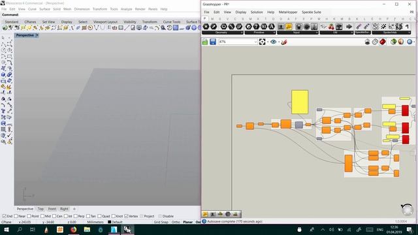
Task: Click the orange sphere preview-selected icon
Action: click(x=401, y=42)
